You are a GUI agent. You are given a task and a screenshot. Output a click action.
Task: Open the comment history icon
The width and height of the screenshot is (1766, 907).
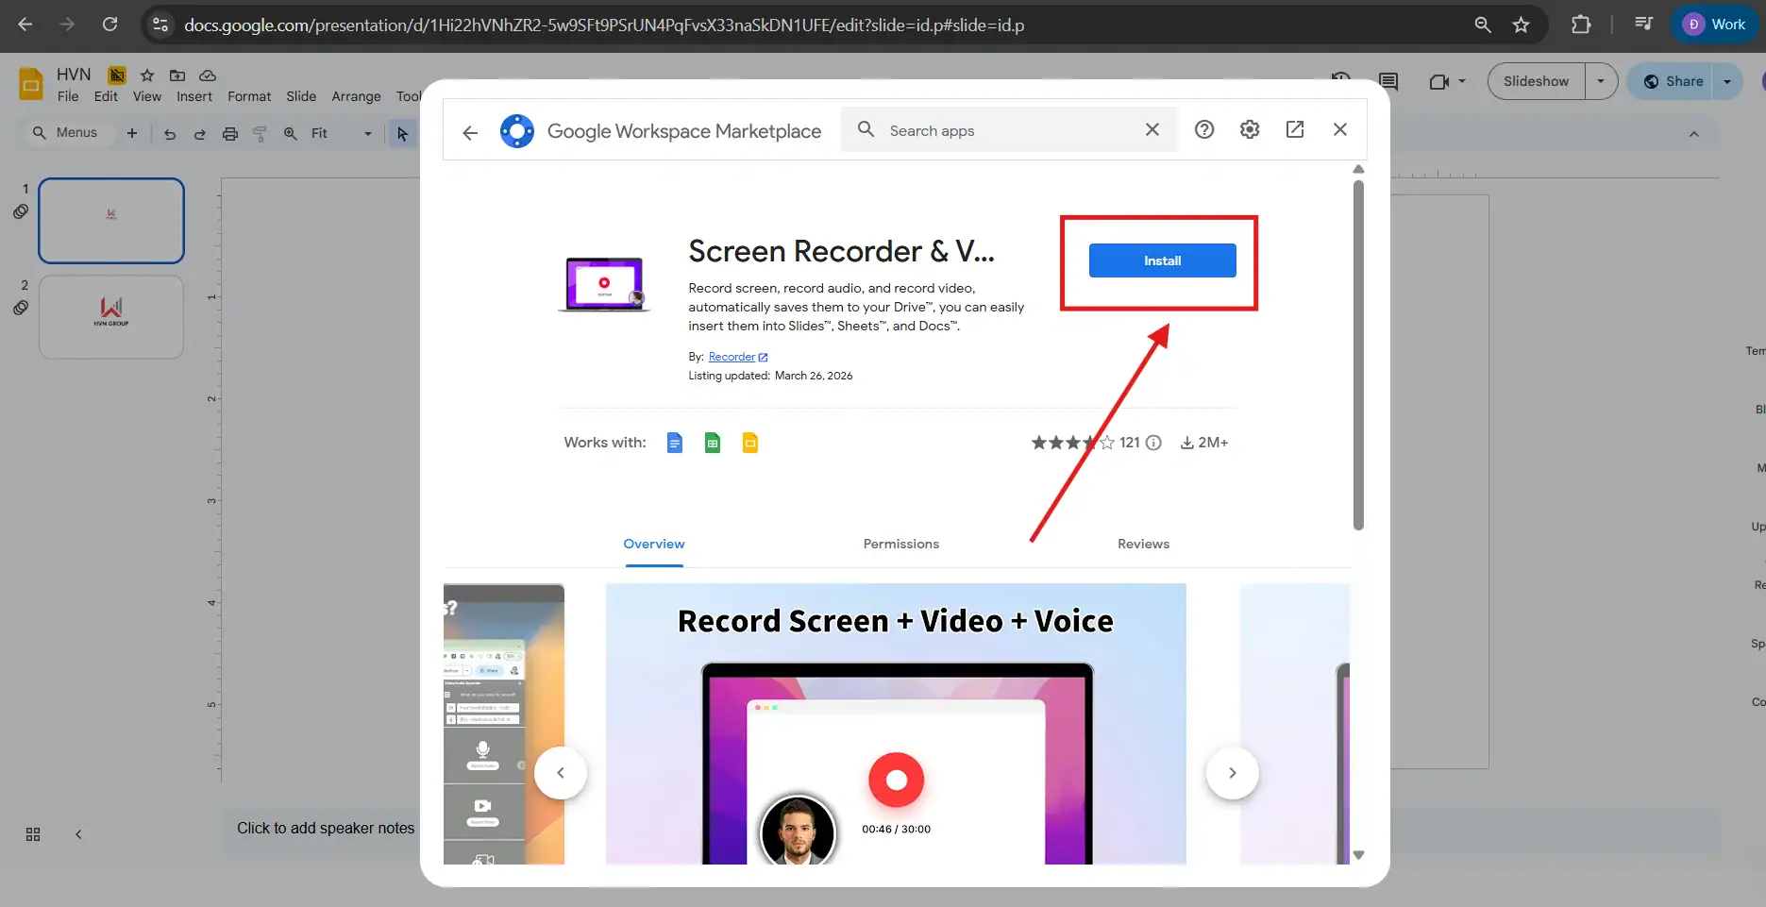1388,81
